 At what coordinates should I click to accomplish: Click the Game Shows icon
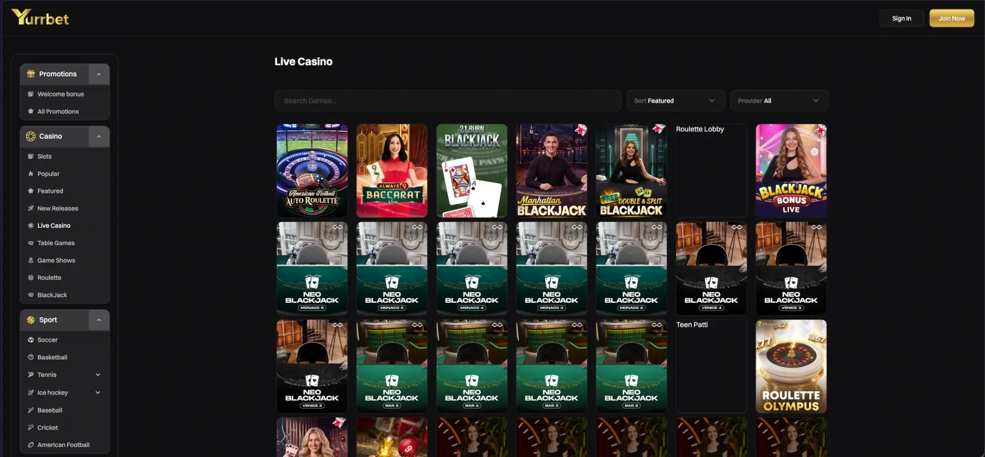pos(31,260)
